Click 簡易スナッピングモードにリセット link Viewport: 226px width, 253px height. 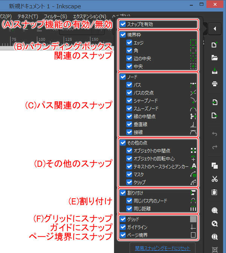tap(162, 248)
